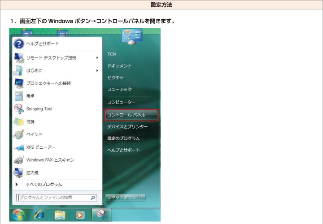Click the Help and Support question mark icon

click(19, 43)
